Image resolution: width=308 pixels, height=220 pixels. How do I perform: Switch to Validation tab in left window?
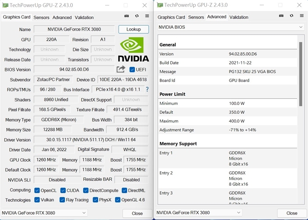pyautogui.click(x=84, y=17)
